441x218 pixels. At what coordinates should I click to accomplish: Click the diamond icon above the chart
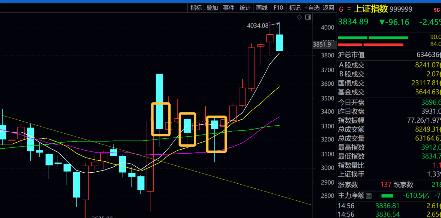tap(299, 17)
